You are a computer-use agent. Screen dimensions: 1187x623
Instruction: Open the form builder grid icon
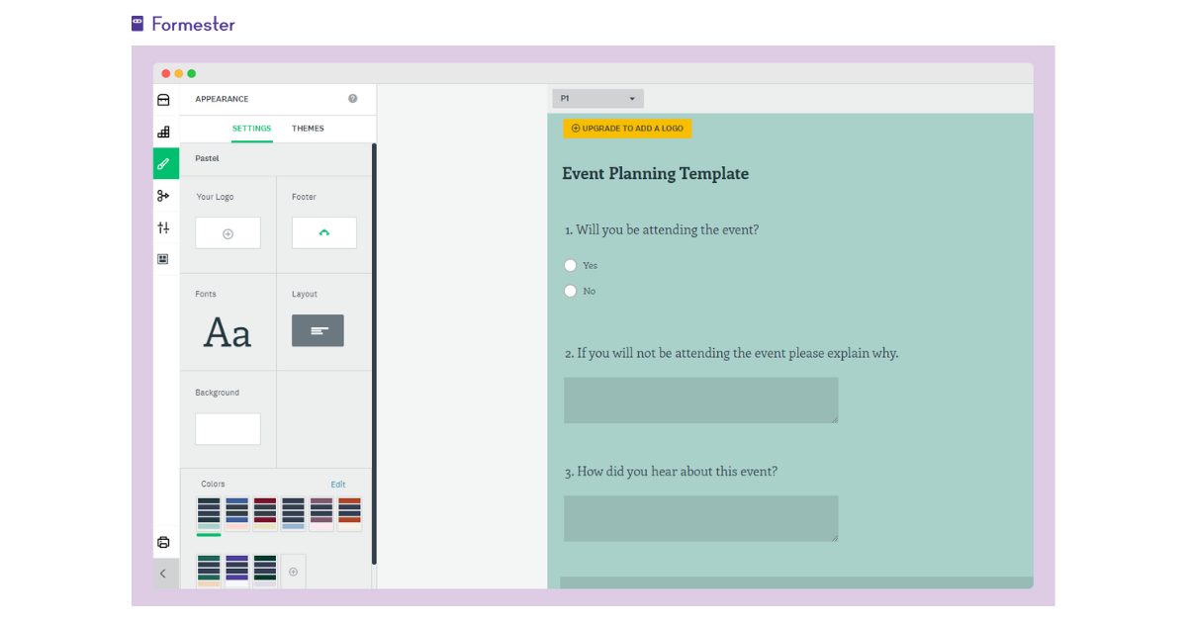(x=164, y=131)
